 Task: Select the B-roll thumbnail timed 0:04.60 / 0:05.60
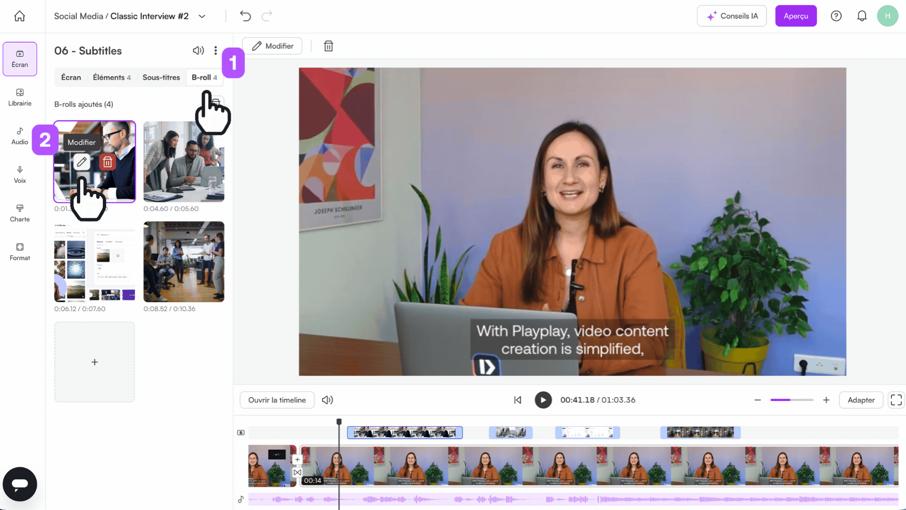[184, 161]
